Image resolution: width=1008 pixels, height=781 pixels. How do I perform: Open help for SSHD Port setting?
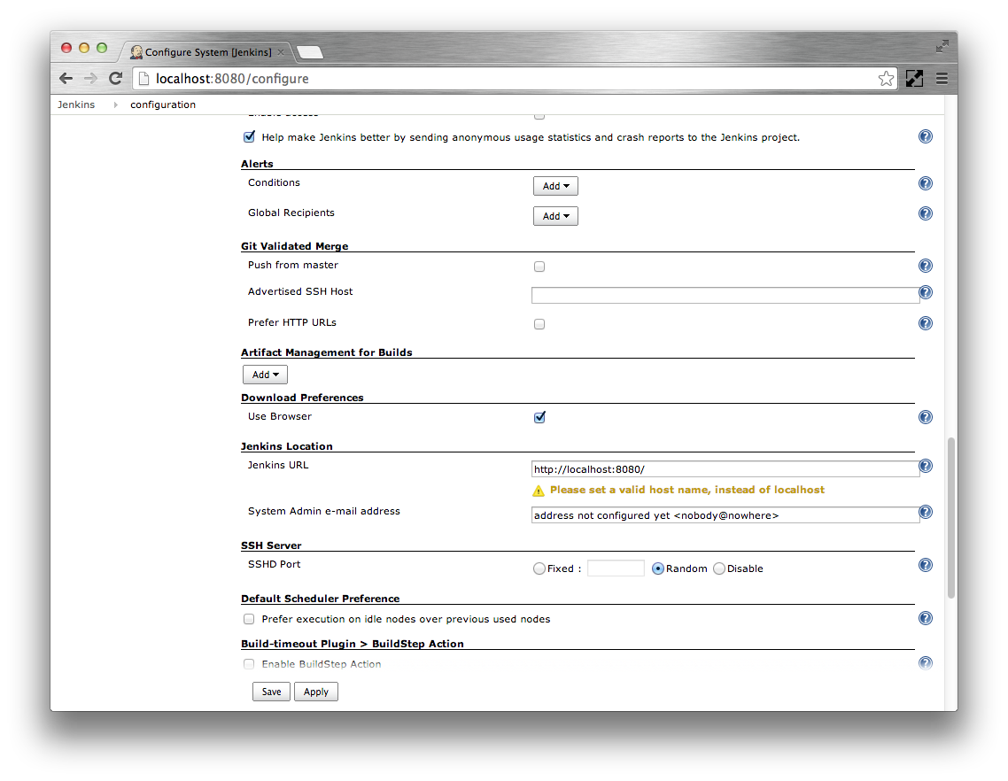pos(926,565)
